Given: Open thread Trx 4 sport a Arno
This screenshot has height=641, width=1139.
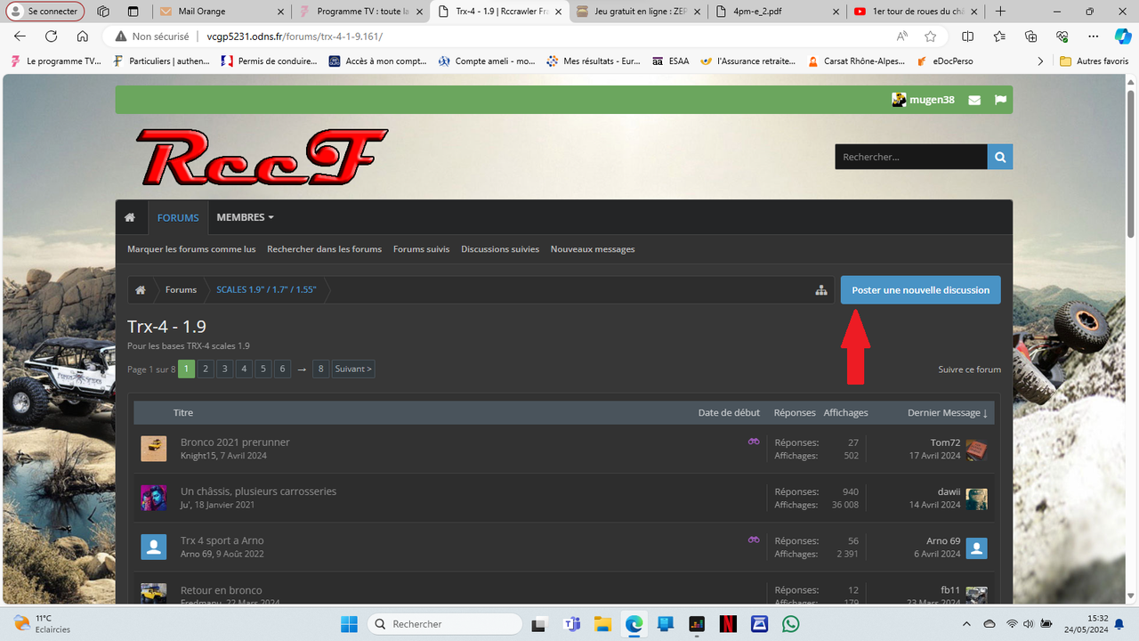Looking at the screenshot, I should point(222,540).
